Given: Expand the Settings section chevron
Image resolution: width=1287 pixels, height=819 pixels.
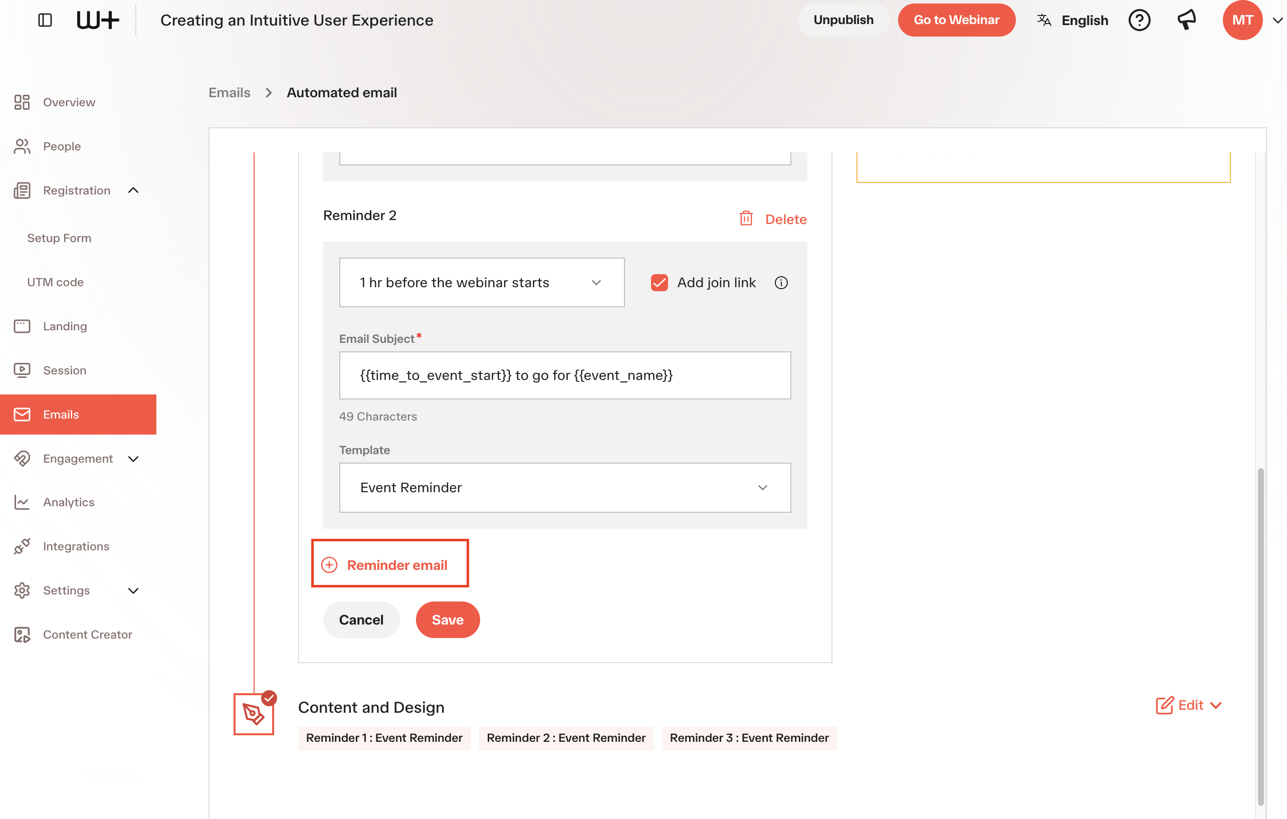Looking at the screenshot, I should click(x=134, y=590).
